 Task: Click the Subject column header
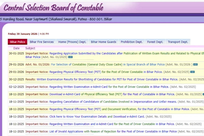(x=30, y=48)
